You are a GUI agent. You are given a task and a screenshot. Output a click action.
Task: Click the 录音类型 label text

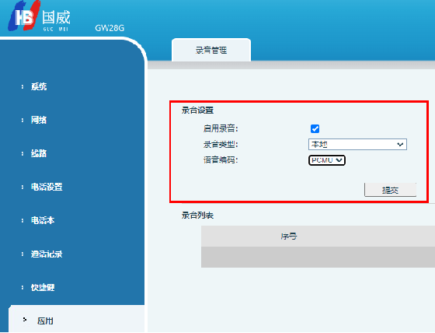pos(221,145)
